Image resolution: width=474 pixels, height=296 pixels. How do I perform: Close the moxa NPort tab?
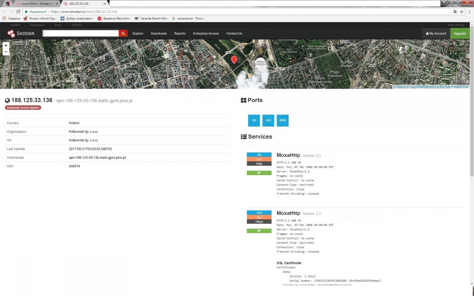pyautogui.click(x=57, y=4)
